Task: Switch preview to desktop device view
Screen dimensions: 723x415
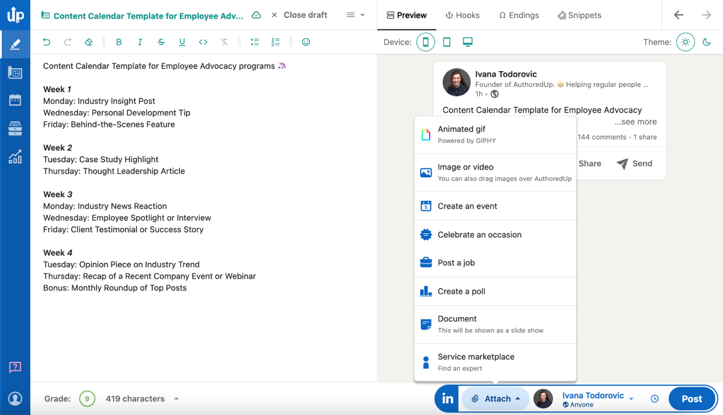Action: pyautogui.click(x=467, y=42)
